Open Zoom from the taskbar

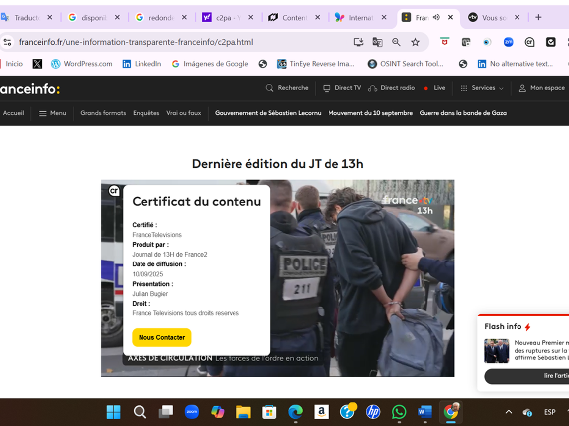click(x=192, y=412)
